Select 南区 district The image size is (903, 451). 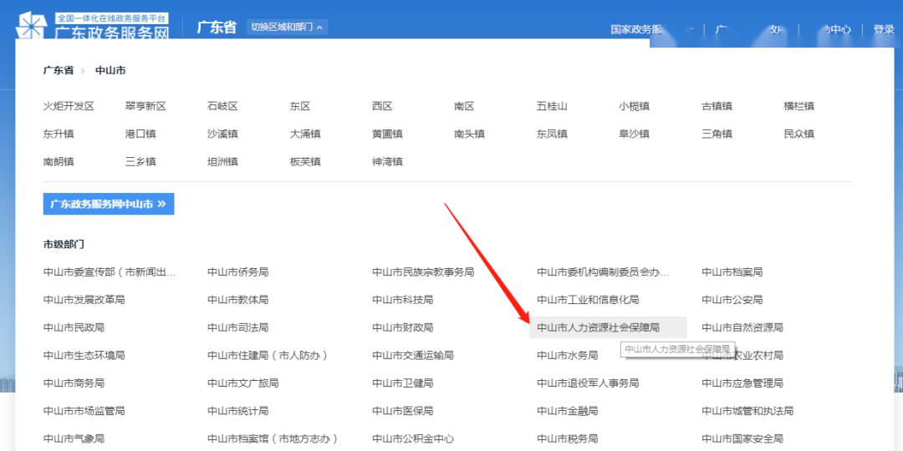[464, 106]
